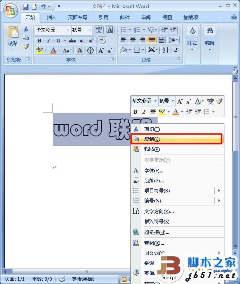
Task: Click the Format Painter brush in the ribbon clipboard group
Action: pos(26,46)
